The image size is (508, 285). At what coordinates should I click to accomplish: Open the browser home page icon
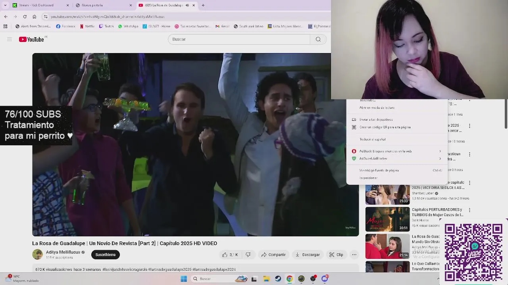click(x=34, y=17)
